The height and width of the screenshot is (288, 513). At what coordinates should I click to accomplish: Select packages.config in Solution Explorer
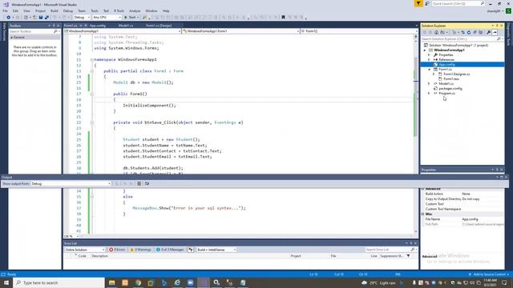[x=450, y=89]
